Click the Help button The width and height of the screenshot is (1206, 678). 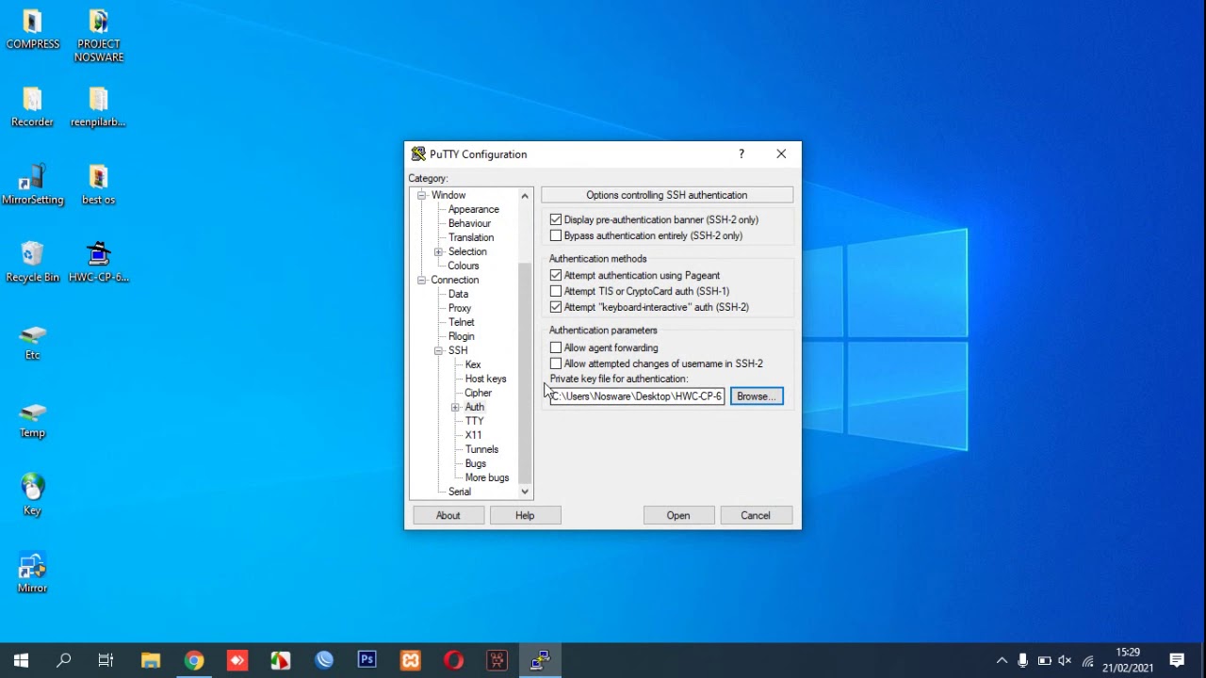click(x=525, y=515)
